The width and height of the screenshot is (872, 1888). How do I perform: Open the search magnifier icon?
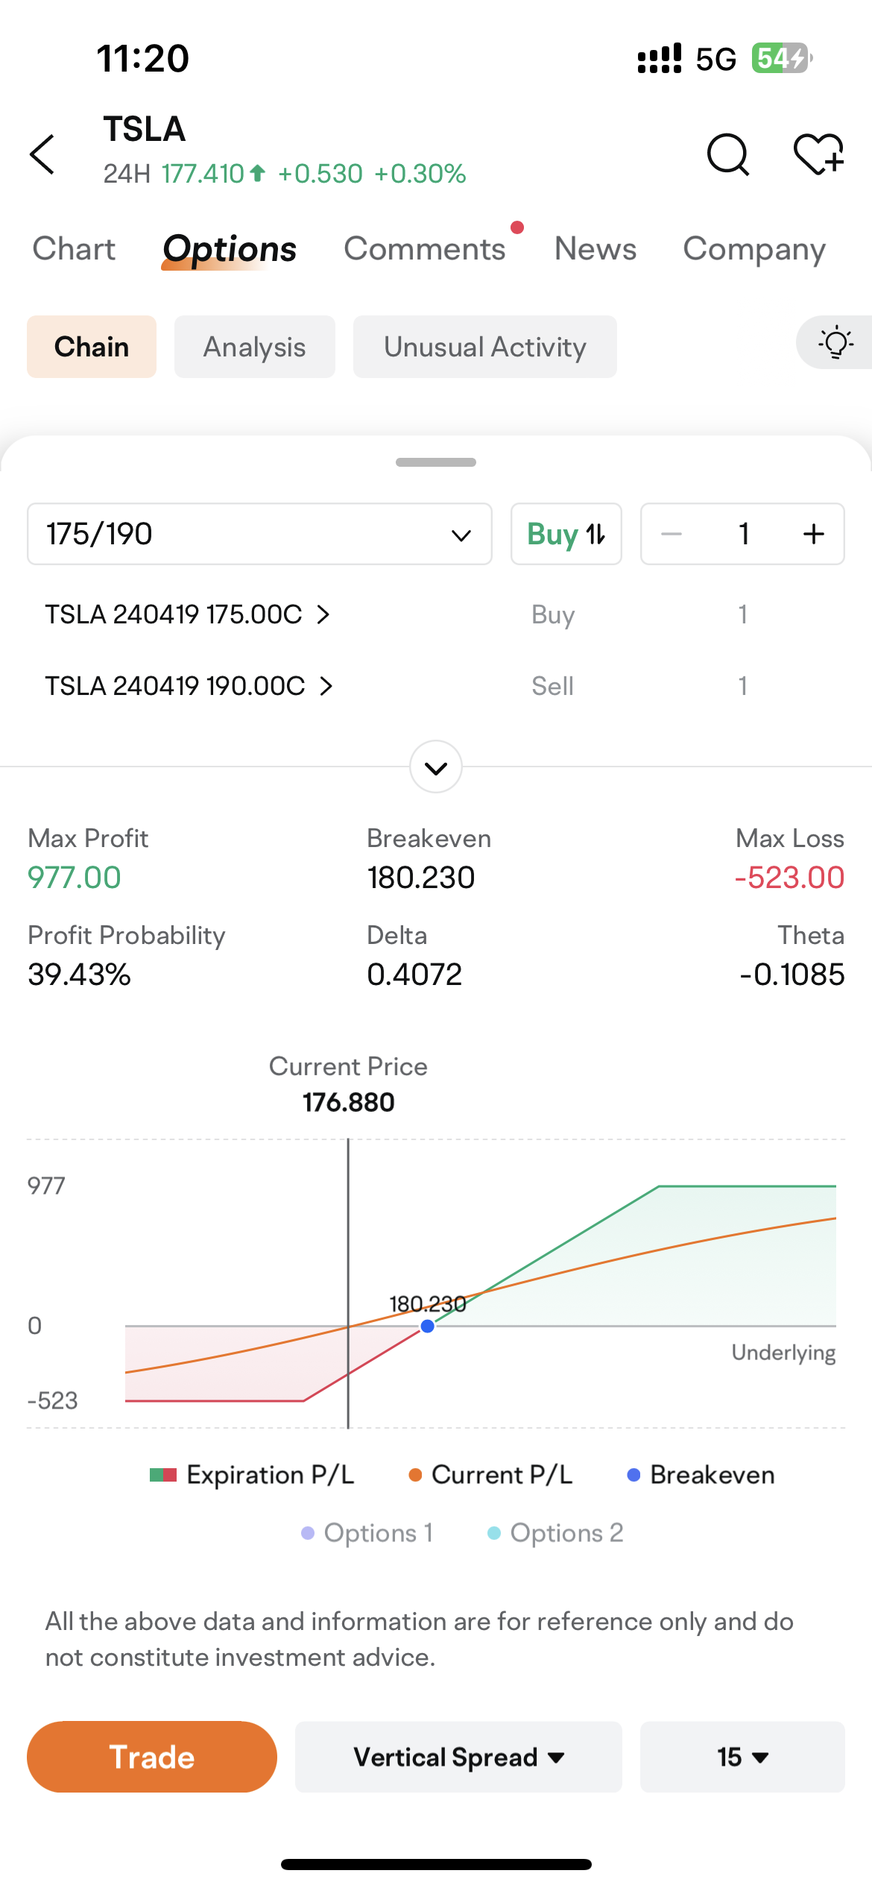coord(727,154)
